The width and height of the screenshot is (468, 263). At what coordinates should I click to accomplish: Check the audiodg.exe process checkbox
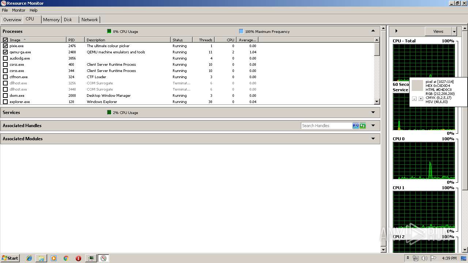tap(5, 58)
